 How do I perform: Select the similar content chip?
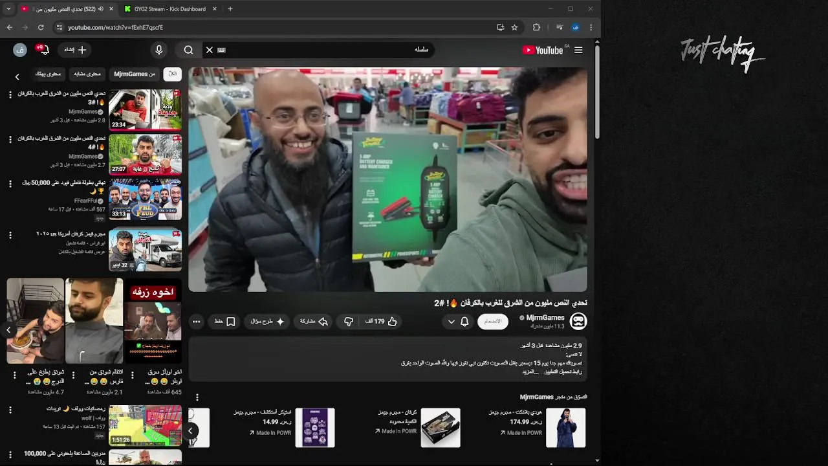[x=87, y=74]
